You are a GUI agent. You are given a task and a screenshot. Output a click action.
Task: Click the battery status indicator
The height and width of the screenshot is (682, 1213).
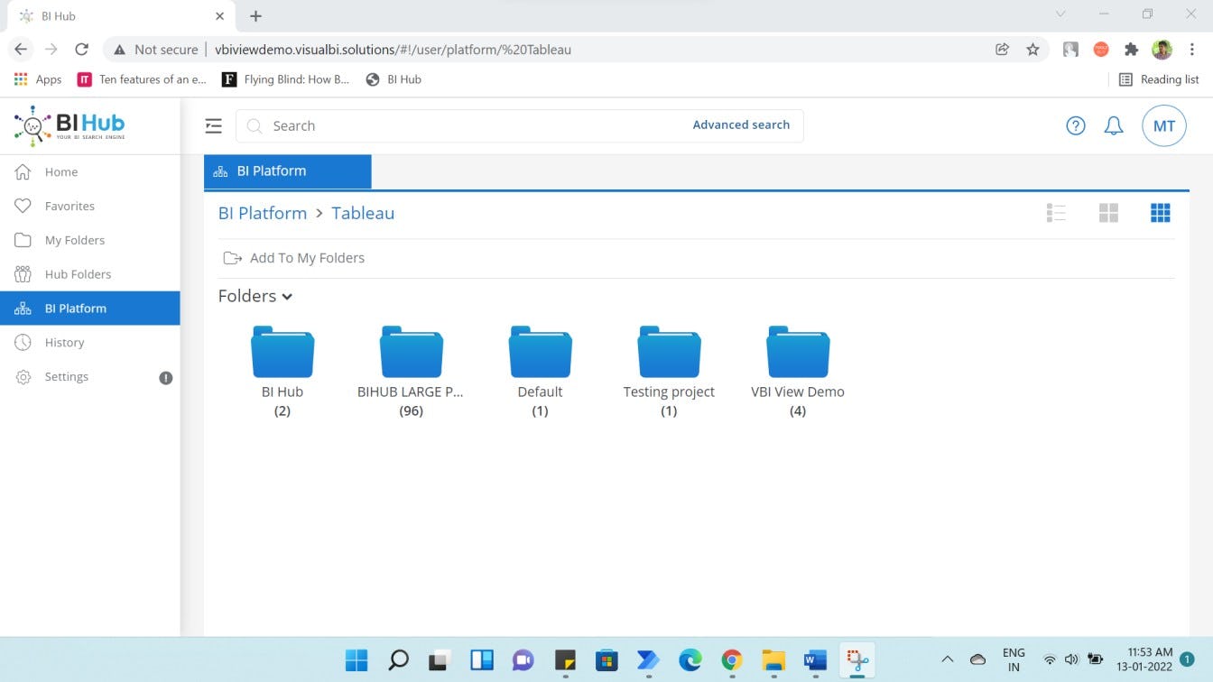pos(1095,659)
